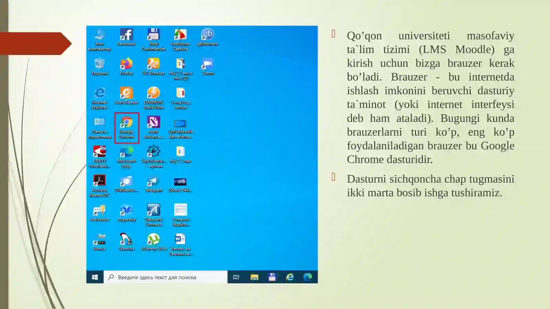Screen dimensions: 550x309
Task: Launch Total Commander from the desktop
Action: point(153,39)
